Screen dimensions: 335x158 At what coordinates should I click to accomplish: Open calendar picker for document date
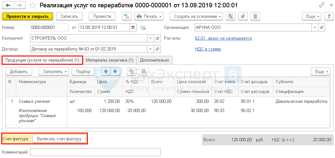(133, 27)
